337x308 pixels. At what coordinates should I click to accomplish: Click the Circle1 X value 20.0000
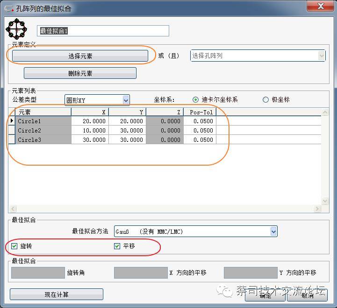90,121
